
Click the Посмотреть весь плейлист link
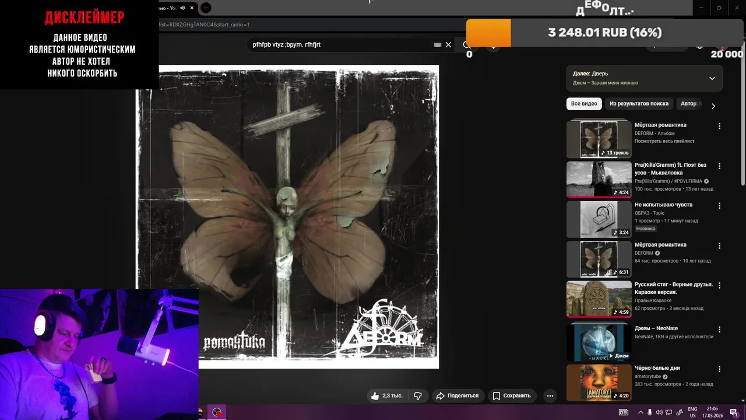pos(664,141)
